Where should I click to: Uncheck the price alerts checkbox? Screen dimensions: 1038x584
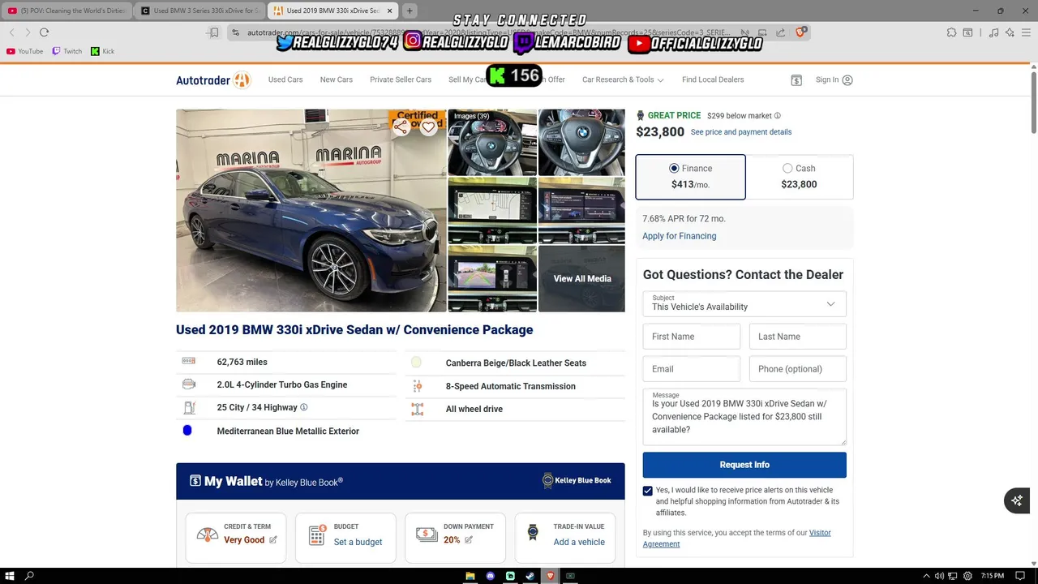[647, 491]
